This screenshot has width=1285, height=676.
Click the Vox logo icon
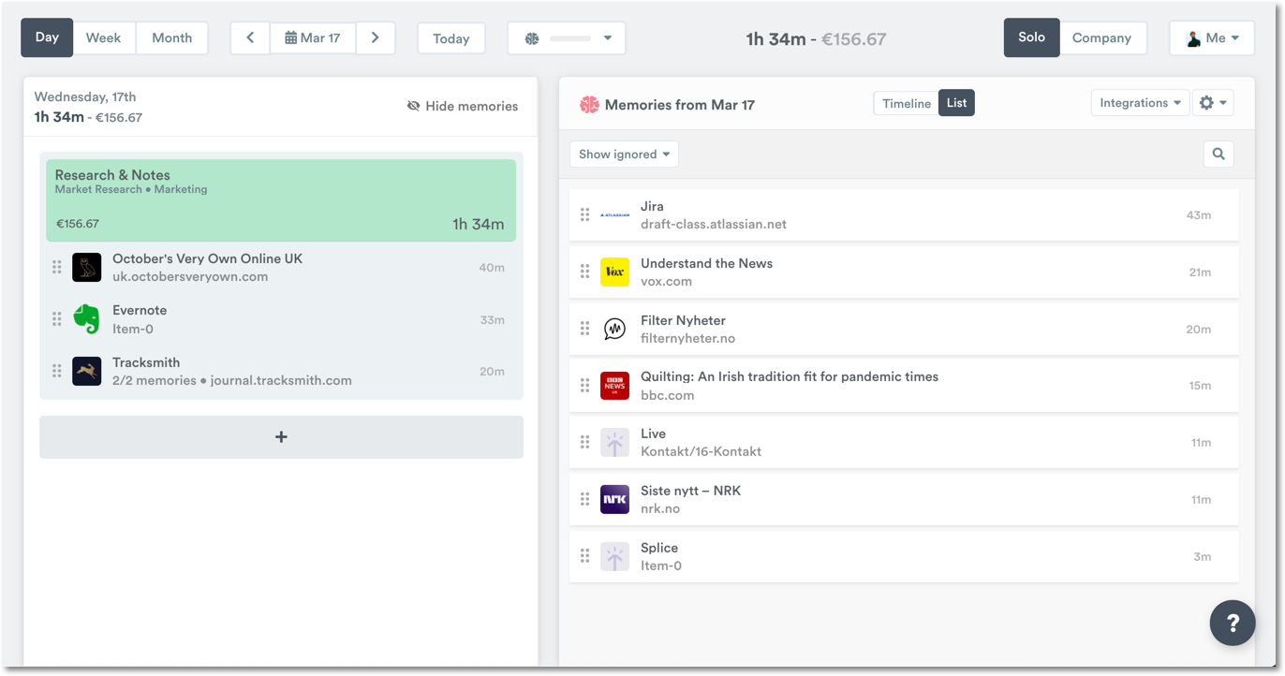click(x=614, y=272)
